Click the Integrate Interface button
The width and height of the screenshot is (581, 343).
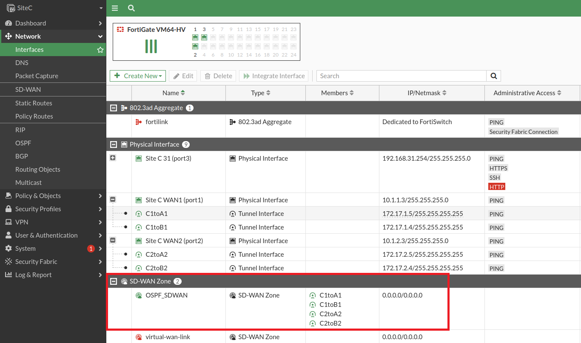pos(274,76)
